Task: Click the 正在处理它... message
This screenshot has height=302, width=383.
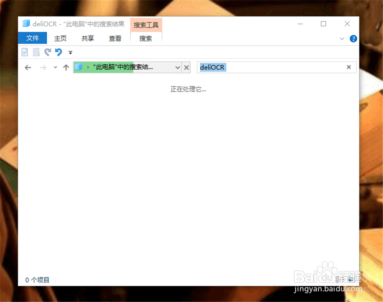Action: tap(188, 89)
